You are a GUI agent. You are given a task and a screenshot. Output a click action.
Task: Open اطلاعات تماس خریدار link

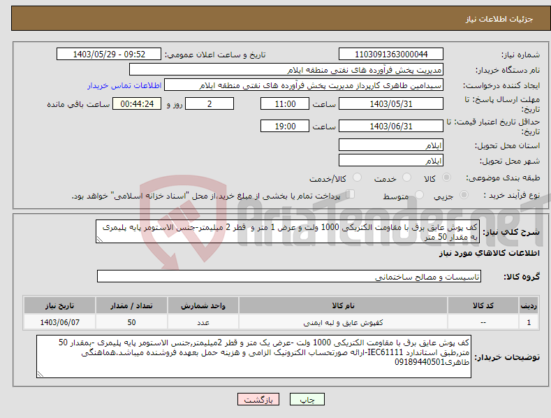click(124, 85)
